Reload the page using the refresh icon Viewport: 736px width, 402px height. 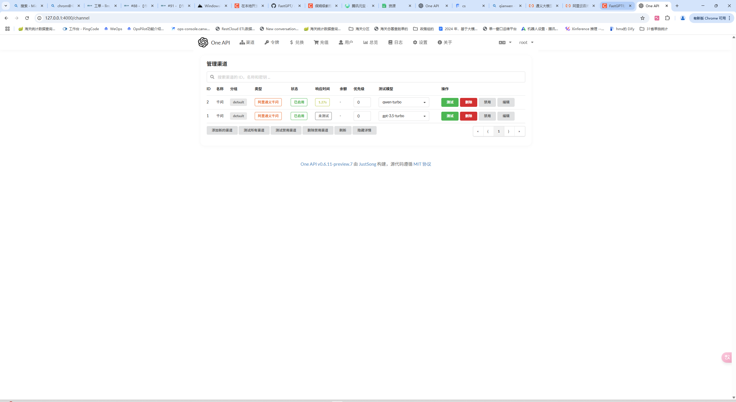point(27,18)
